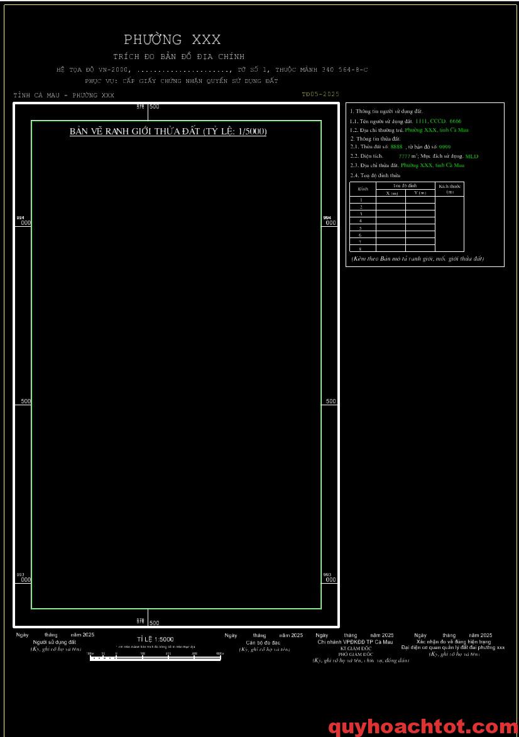Click the TĐ05-2025 drawing code
This screenshot has width=519, height=737.
click(320, 94)
